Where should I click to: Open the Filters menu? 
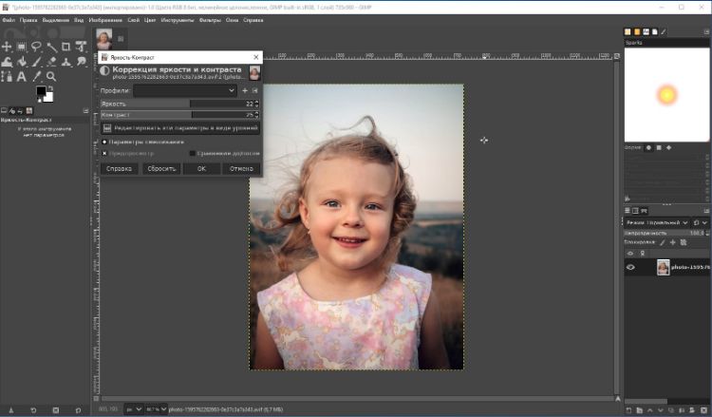point(206,19)
